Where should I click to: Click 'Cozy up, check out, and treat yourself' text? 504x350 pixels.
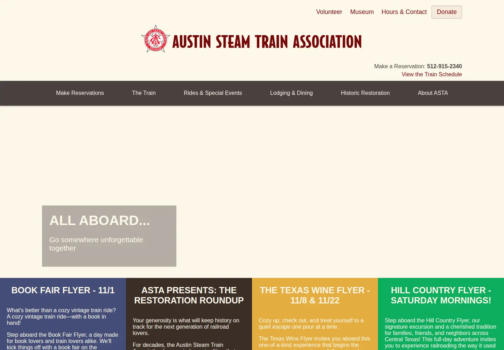(311, 323)
